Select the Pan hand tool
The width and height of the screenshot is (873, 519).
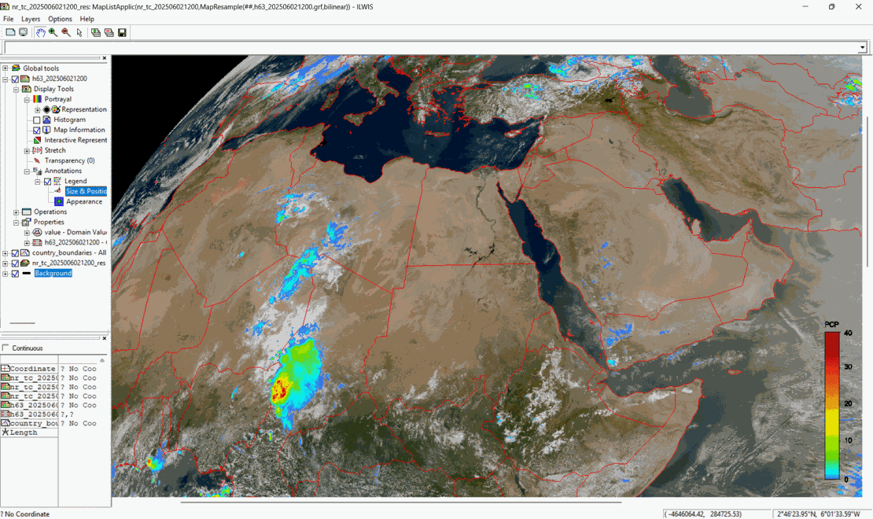[39, 32]
